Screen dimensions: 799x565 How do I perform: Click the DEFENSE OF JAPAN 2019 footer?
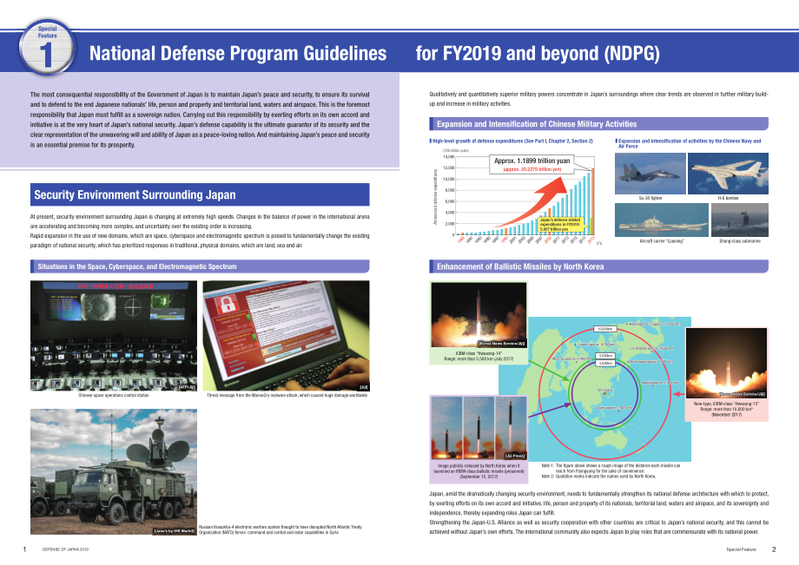[65, 549]
